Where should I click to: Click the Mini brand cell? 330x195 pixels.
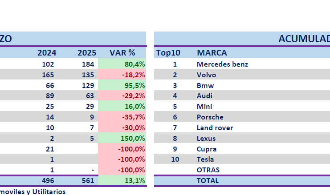(204, 106)
